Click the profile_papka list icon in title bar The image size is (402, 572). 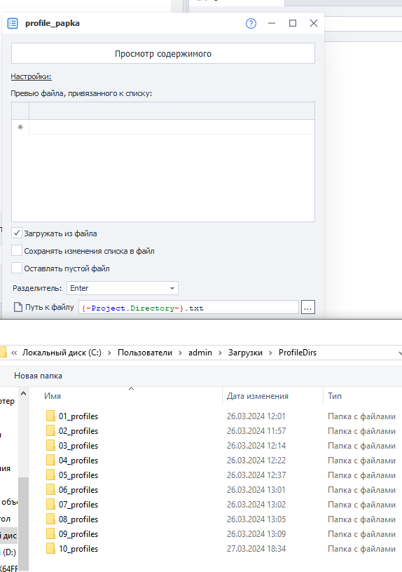[x=13, y=24]
